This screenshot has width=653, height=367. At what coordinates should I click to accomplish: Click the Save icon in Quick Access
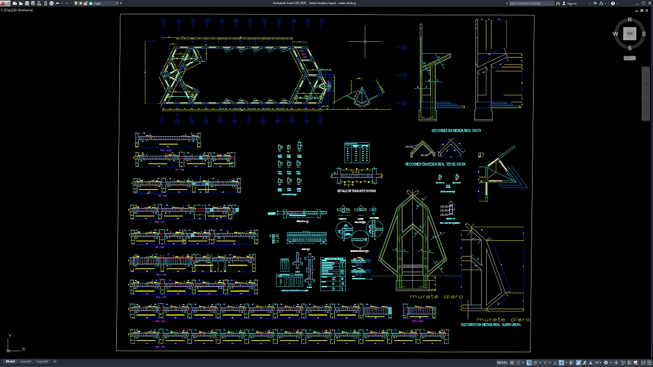(x=27, y=4)
